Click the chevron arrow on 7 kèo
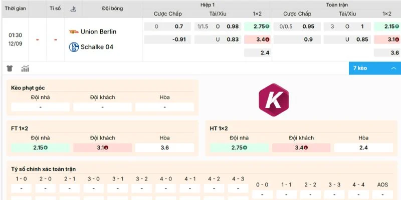The image size is (401, 200). [393, 68]
